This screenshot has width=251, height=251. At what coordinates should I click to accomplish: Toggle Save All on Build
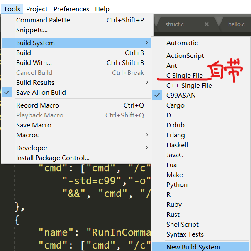(76, 93)
